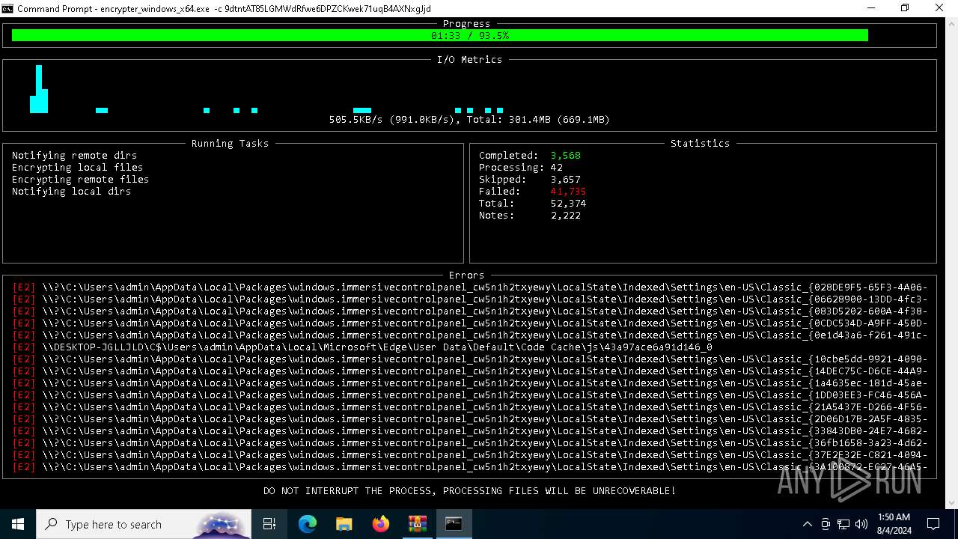Click the Running Tasks panel heading
The image size is (958, 539).
point(230,144)
